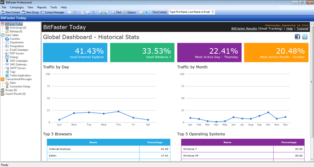Click the Twitter icon in toolbar
Image resolution: width=314 pixels, height=167 pixels.
tap(147, 13)
